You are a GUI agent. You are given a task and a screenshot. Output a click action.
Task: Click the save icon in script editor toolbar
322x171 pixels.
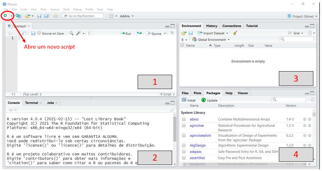(33, 33)
